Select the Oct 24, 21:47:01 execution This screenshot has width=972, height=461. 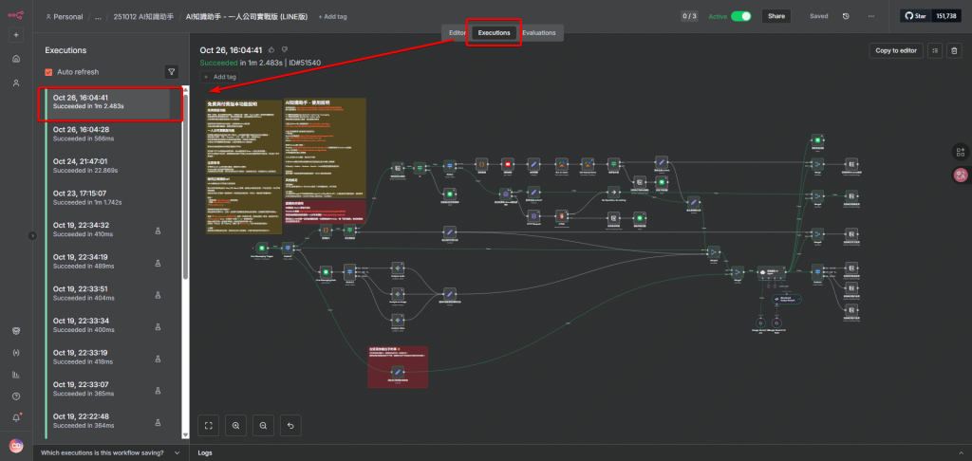point(104,166)
